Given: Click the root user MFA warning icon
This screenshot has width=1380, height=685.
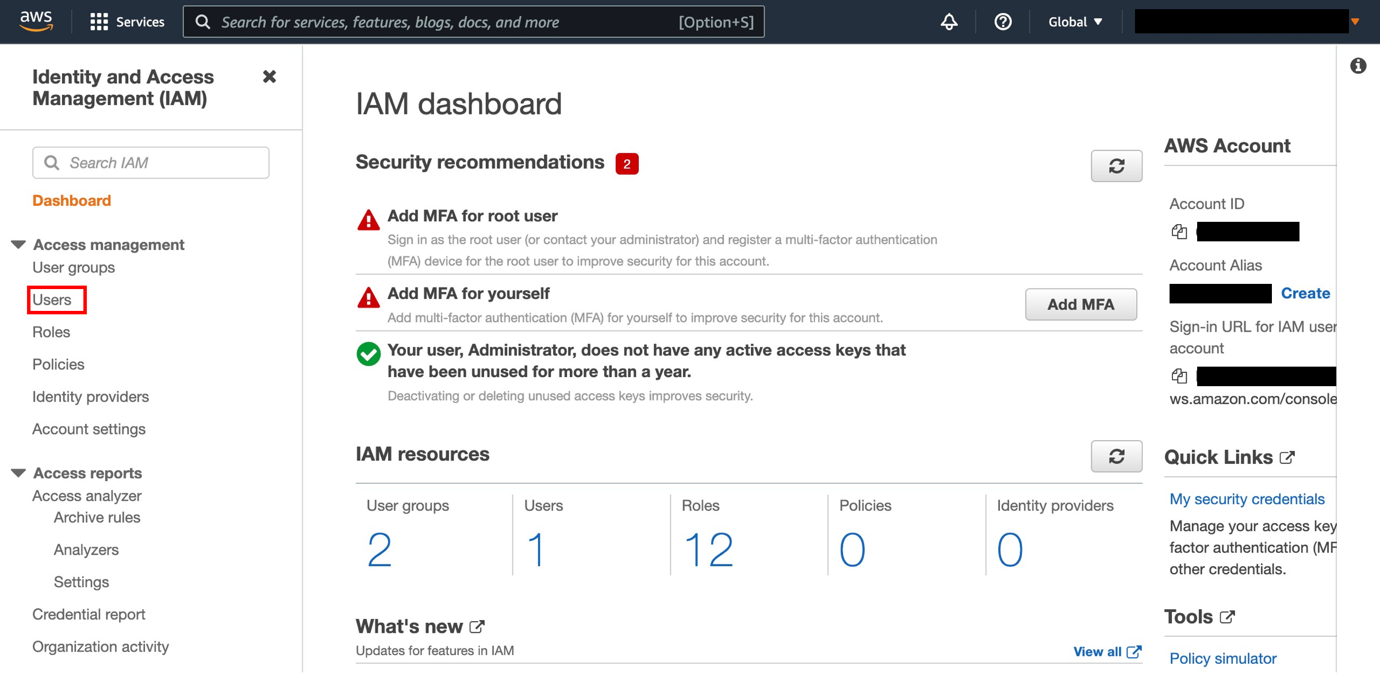Looking at the screenshot, I should click(368, 220).
